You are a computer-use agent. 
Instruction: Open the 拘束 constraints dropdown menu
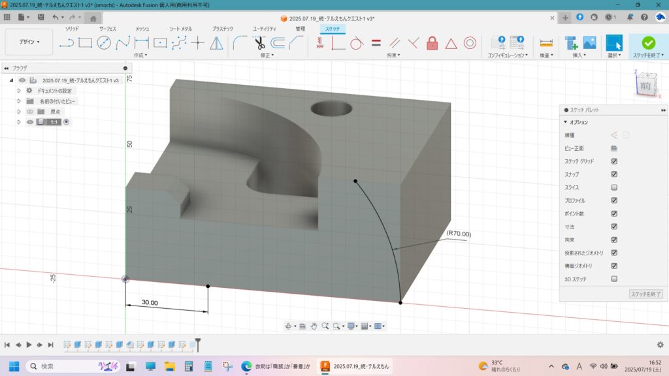click(x=393, y=55)
